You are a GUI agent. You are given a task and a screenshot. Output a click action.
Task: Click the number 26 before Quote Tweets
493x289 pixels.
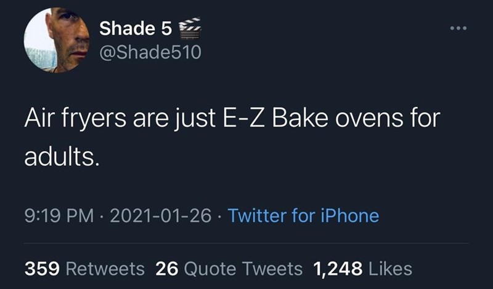[166, 269]
